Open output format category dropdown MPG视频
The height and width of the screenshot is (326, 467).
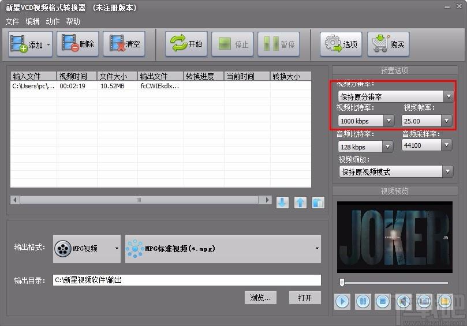[x=87, y=249]
